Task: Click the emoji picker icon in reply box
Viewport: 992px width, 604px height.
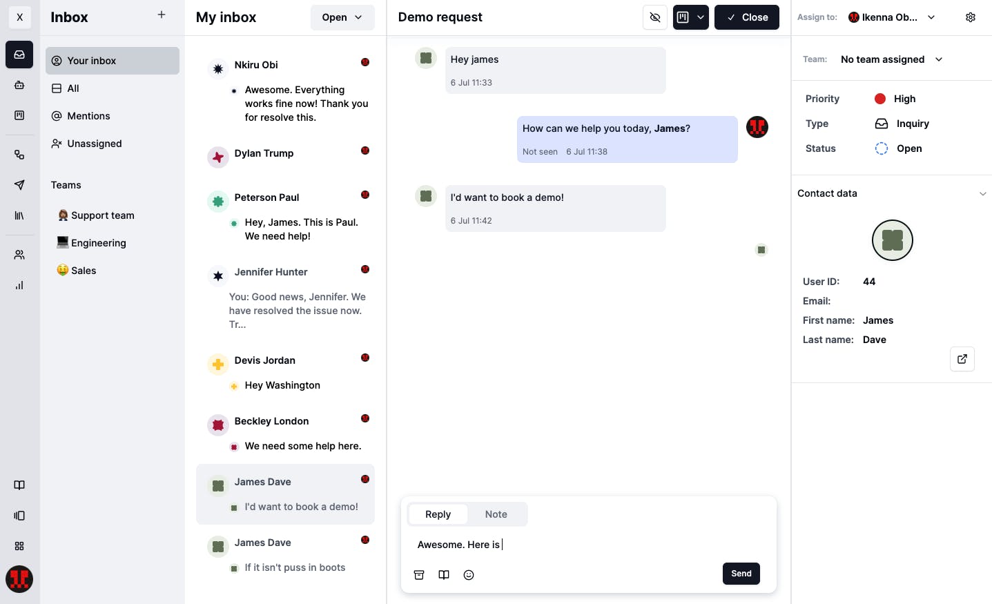Action: 469,575
